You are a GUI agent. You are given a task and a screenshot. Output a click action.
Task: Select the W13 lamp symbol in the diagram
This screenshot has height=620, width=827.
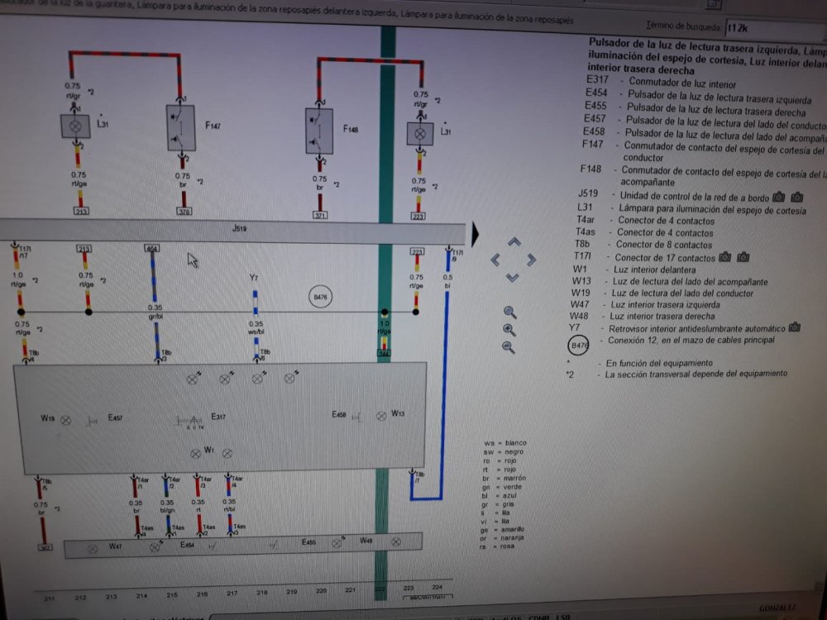(x=381, y=416)
